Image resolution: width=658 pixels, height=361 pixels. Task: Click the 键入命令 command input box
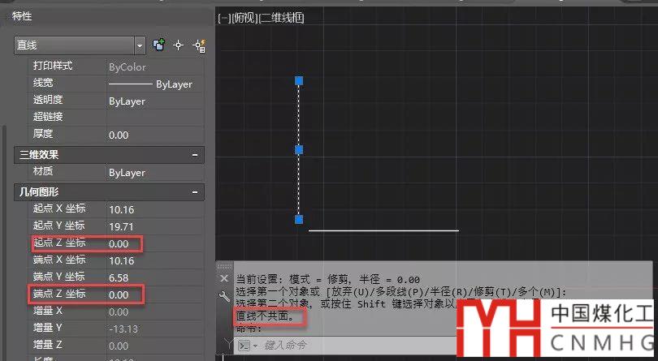[325, 346]
